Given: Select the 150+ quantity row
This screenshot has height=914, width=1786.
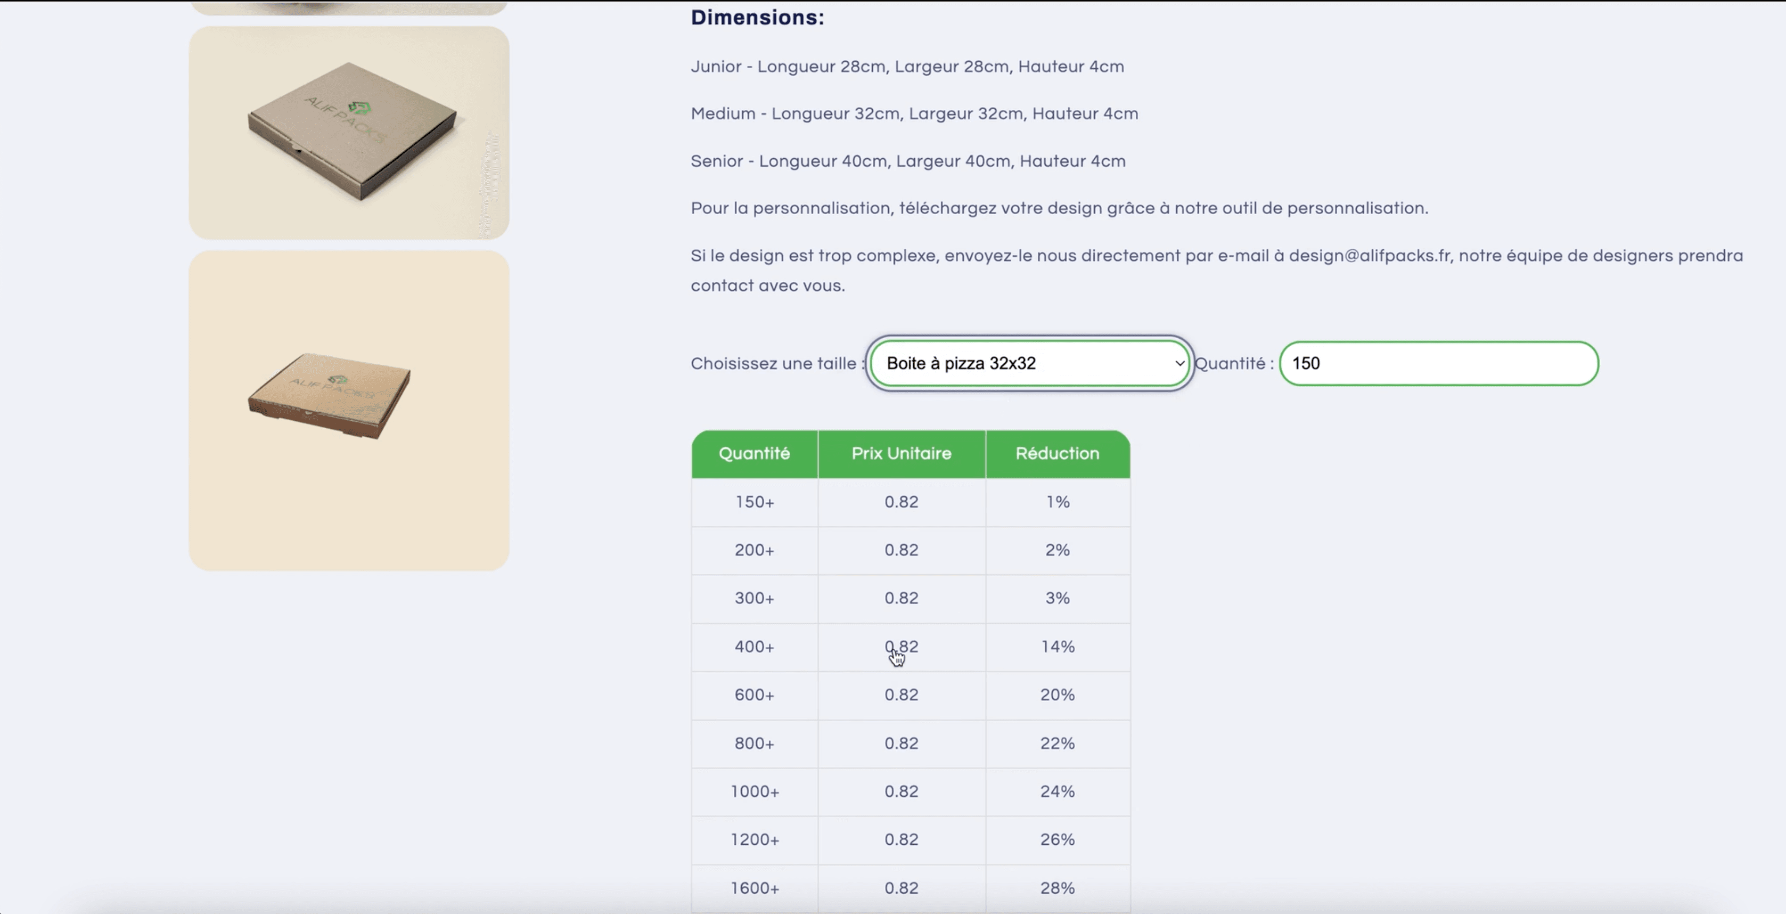Looking at the screenshot, I should click(911, 502).
